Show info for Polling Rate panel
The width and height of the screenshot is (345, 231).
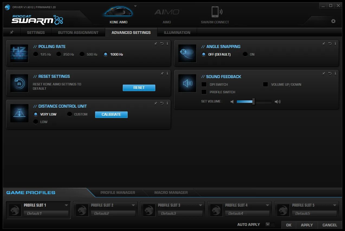click(167, 43)
